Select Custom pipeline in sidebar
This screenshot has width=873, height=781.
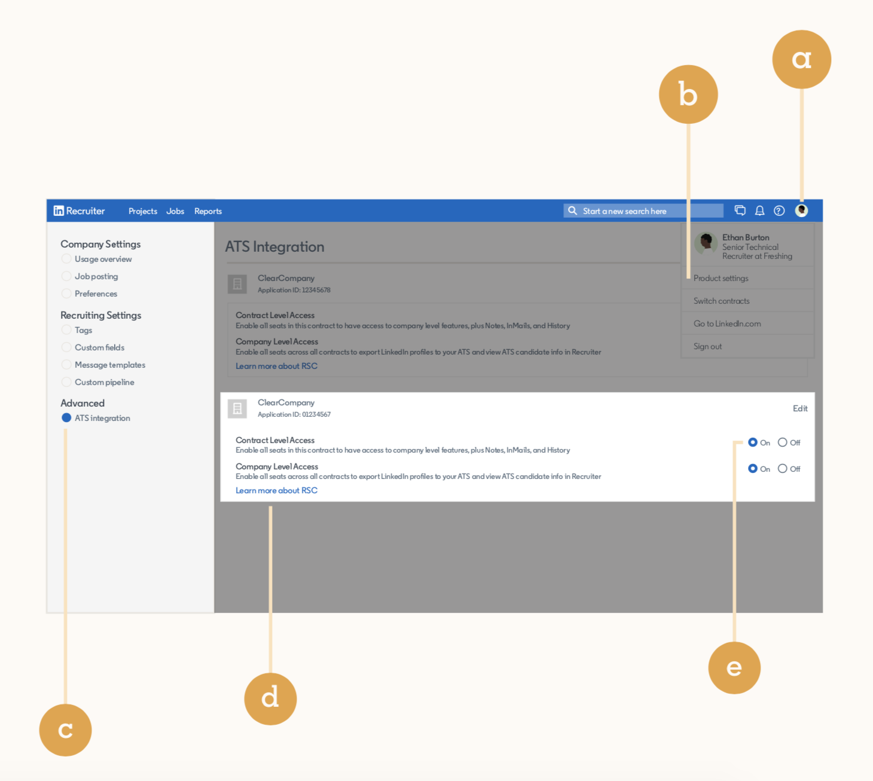[x=104, y=382]
